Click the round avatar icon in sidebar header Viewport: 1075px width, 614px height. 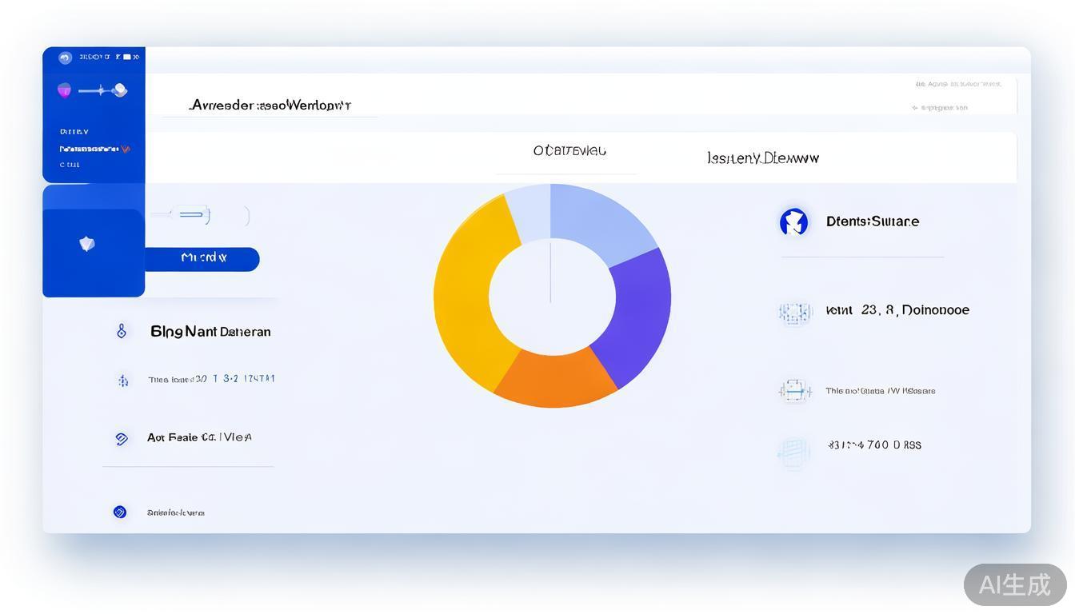[x=66, y=58]
